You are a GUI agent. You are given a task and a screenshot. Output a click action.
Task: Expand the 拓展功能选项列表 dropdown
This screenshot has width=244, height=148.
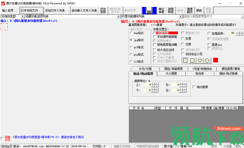(x=119, y=16)
